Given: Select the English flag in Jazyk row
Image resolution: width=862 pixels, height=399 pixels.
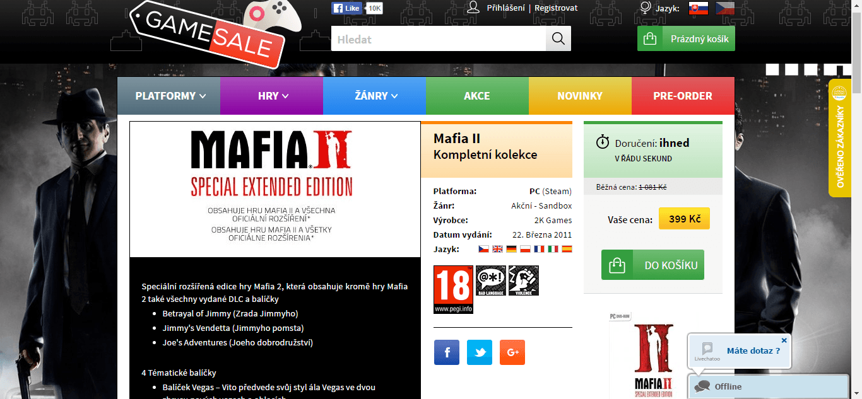Looking at the screenshot, I should pos(498,249).
